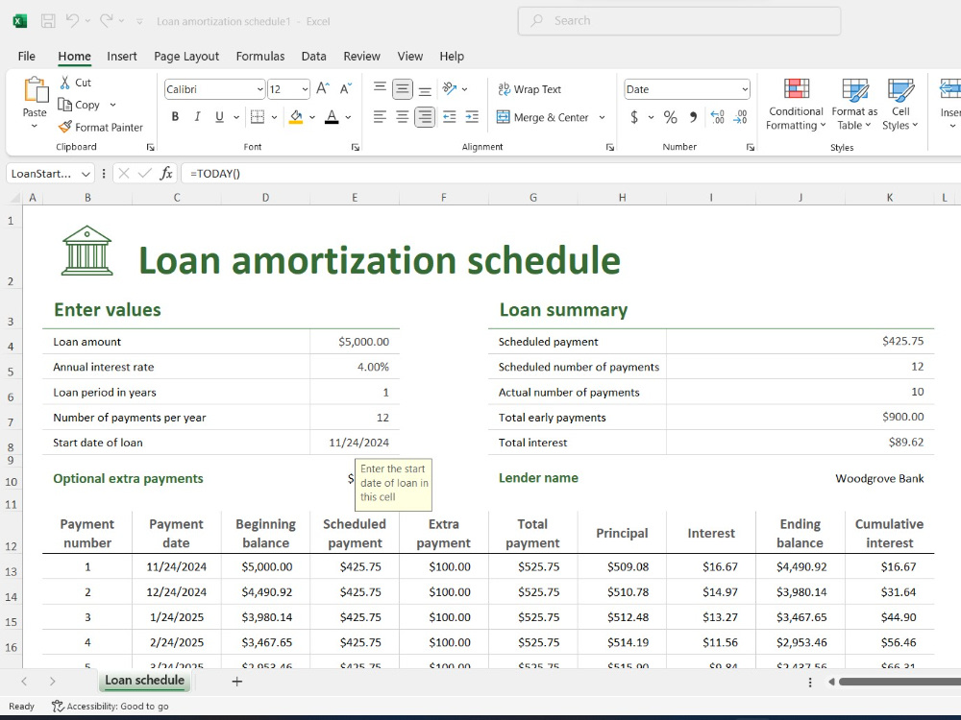Toggle Italic formatting
Image resolution: width=961 pixels, height=720 pixels.
pyautogui.click(x=197, y=117)
